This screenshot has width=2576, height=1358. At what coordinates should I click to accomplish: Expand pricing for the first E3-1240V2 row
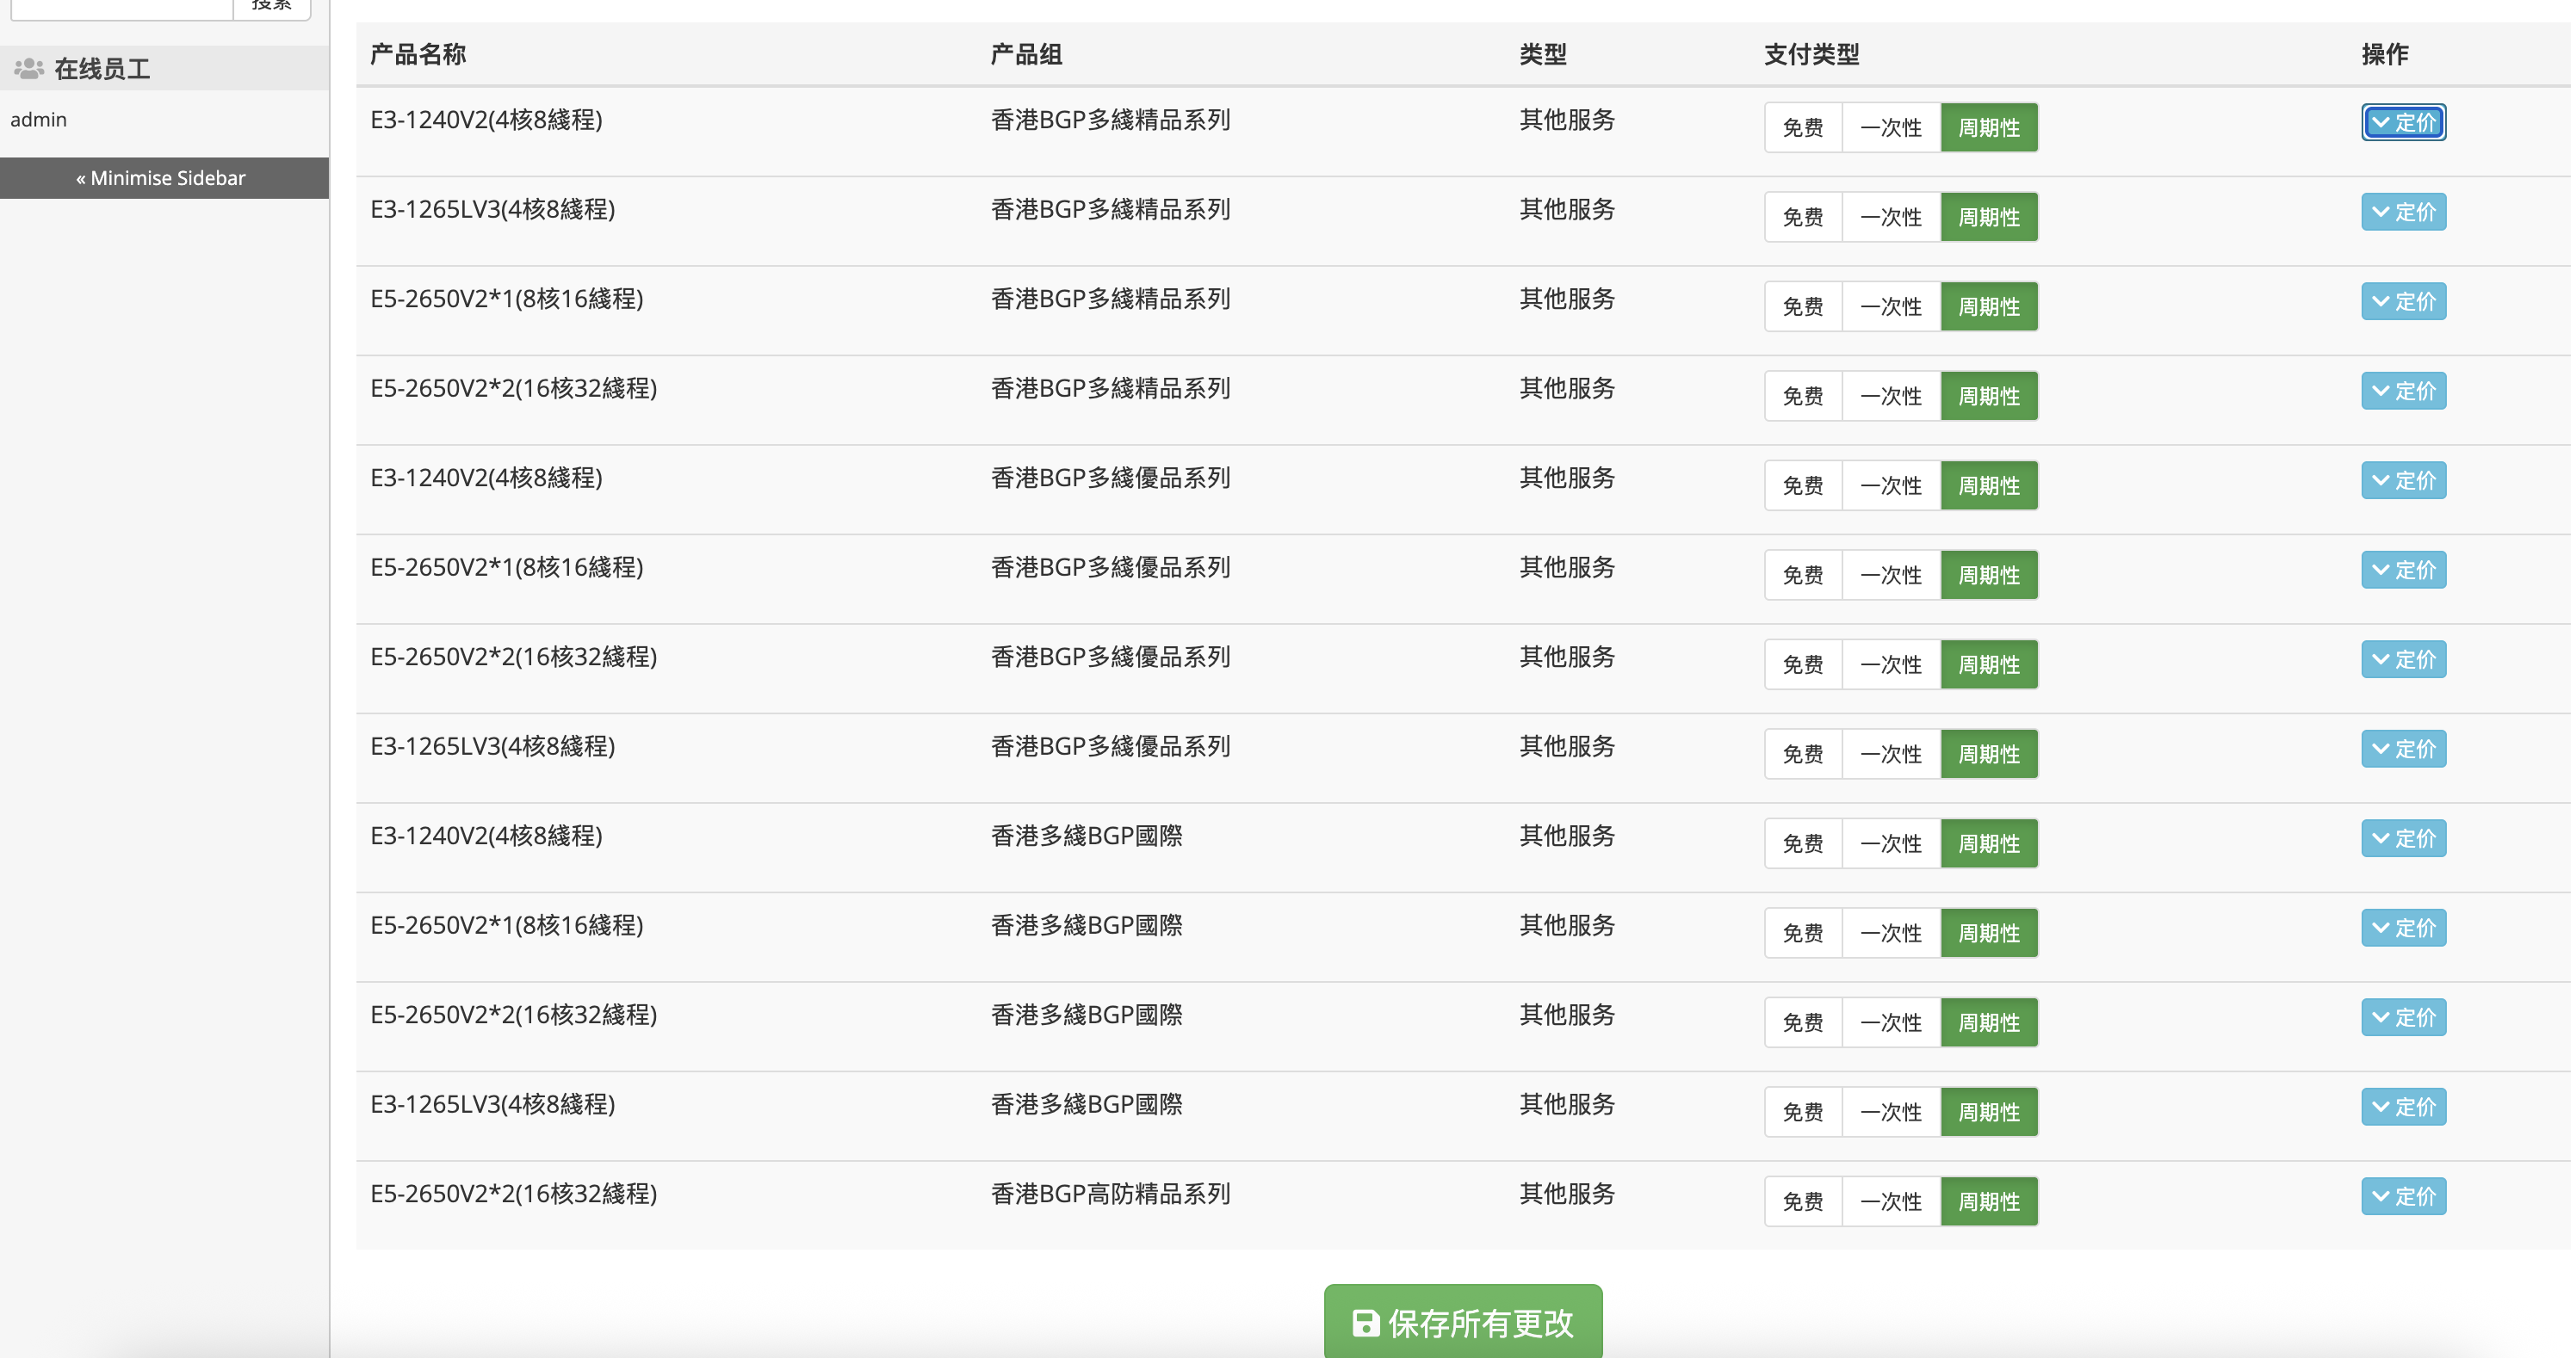pos(2403,122)
